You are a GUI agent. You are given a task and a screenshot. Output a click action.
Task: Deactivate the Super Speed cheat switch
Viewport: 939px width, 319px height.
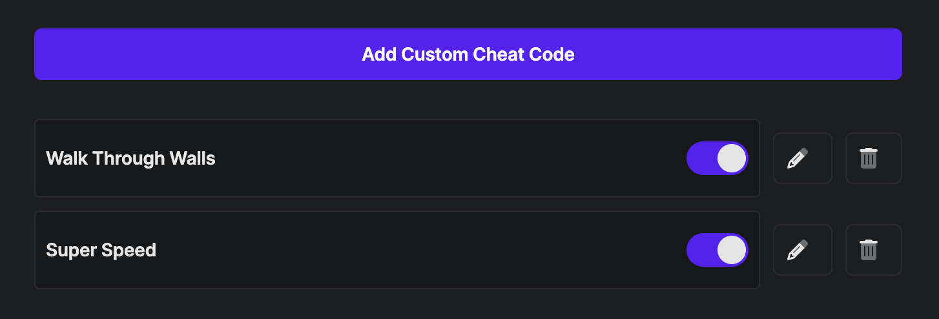tap(717, 250)
